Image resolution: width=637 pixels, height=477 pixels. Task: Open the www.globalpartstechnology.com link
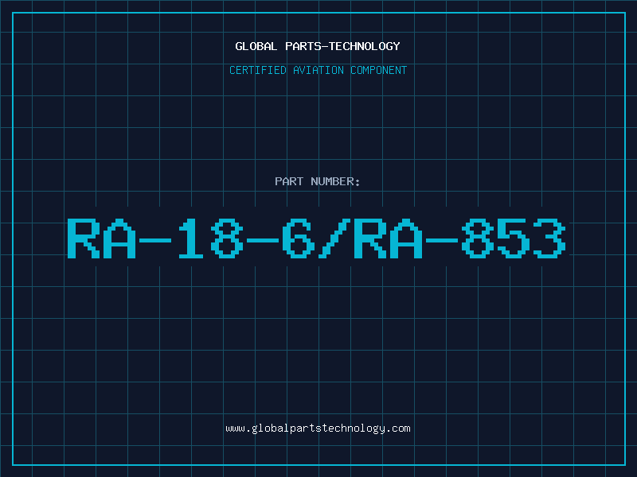(318, 429)
